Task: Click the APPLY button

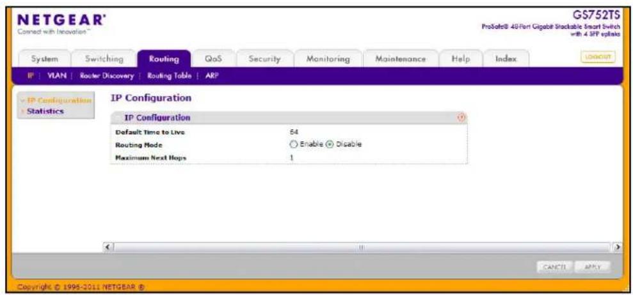Action: click(593, 267)
